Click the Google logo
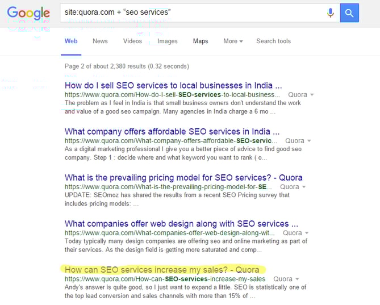Image resolution: width=380 pixels, height=305 pixels. [28, 13]
